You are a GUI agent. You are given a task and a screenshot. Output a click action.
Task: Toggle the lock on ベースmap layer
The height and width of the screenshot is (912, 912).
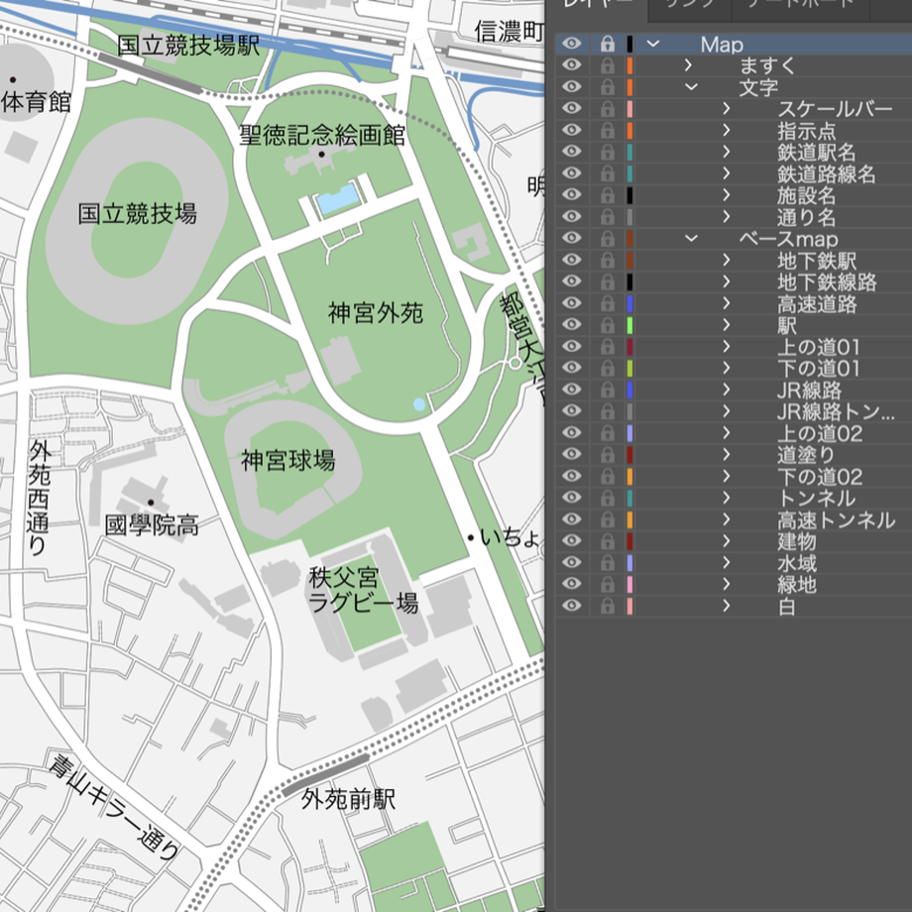(608, 239)
